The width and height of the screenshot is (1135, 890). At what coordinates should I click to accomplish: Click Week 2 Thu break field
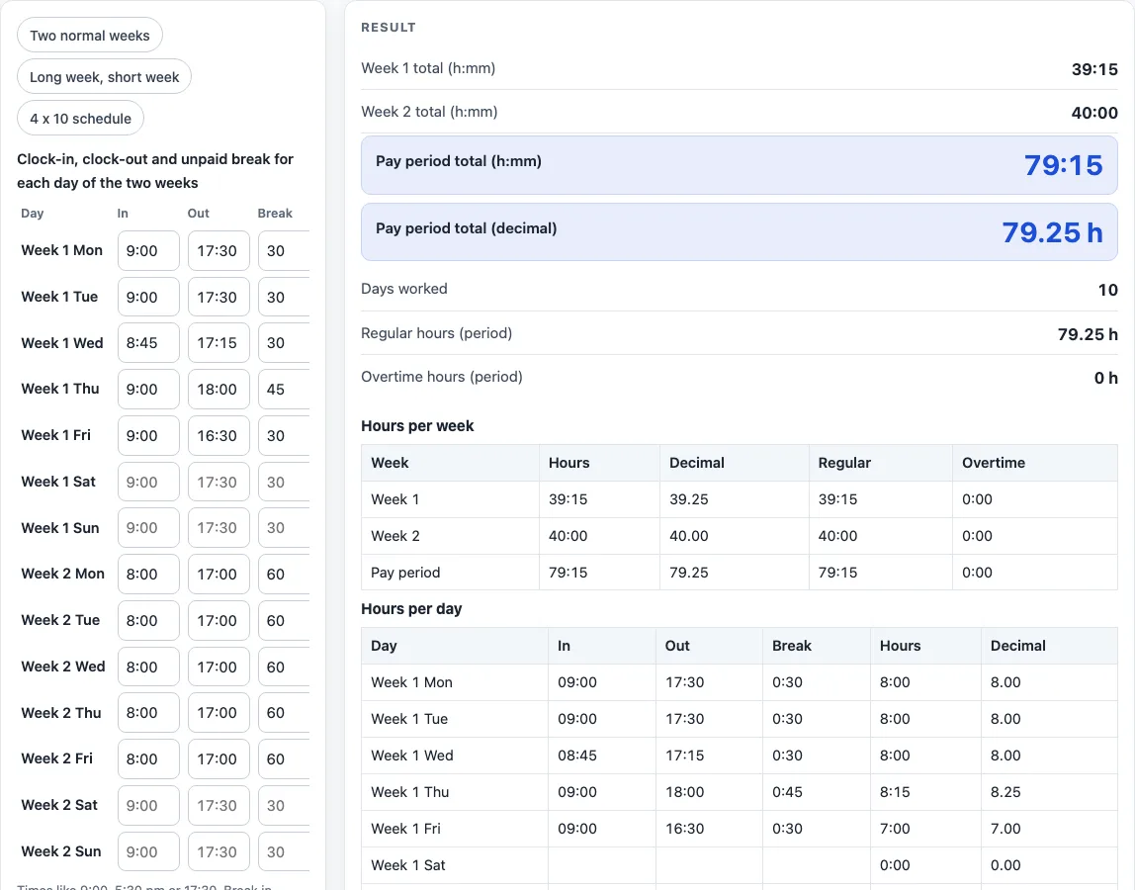tap(284, 713)
